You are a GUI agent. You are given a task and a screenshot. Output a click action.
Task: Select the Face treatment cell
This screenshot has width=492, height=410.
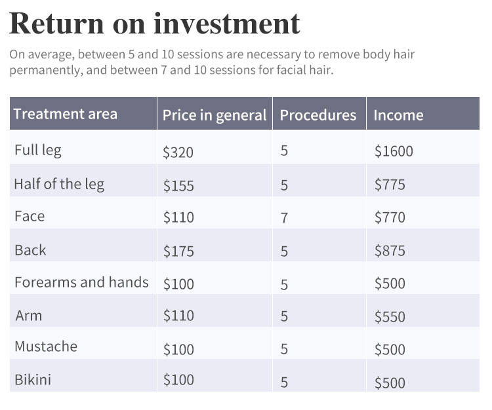pos(30,216)
